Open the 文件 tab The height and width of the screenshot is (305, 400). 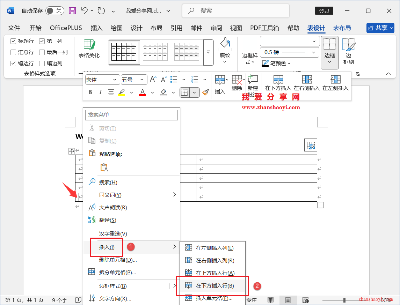point(14,28)
